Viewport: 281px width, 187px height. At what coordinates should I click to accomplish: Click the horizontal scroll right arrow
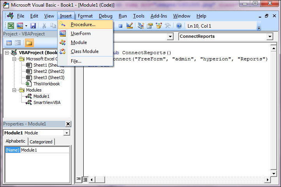coord(267,180)
